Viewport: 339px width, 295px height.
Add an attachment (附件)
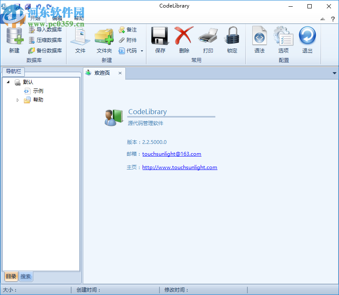[x=128, y=40]
